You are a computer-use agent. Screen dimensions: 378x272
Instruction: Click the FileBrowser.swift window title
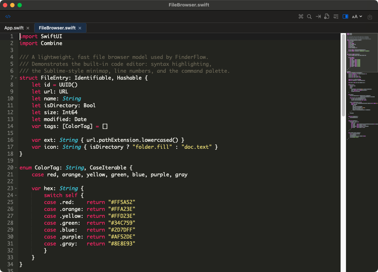pos(189,5)
